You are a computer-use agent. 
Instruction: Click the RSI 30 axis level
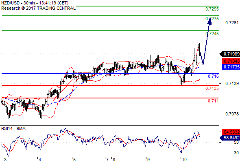[236, 153]
